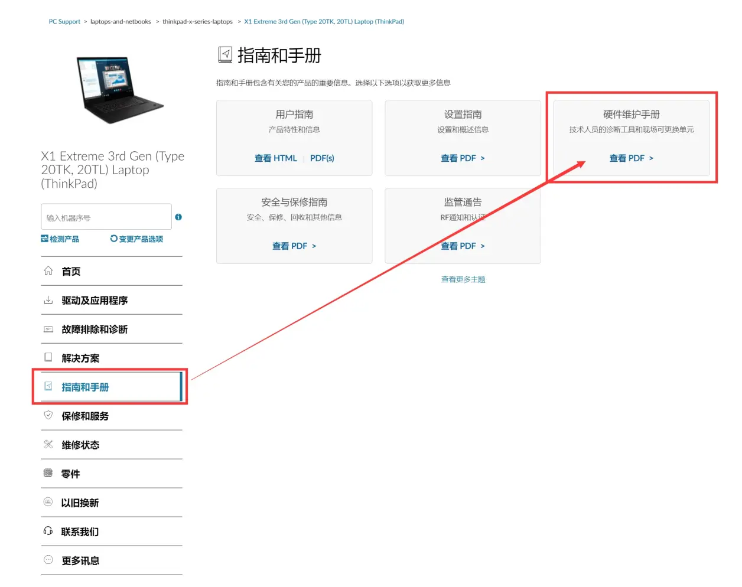
Task: Click the guide icon next to 指南和手册 heading
Action: tap(225, 55)
